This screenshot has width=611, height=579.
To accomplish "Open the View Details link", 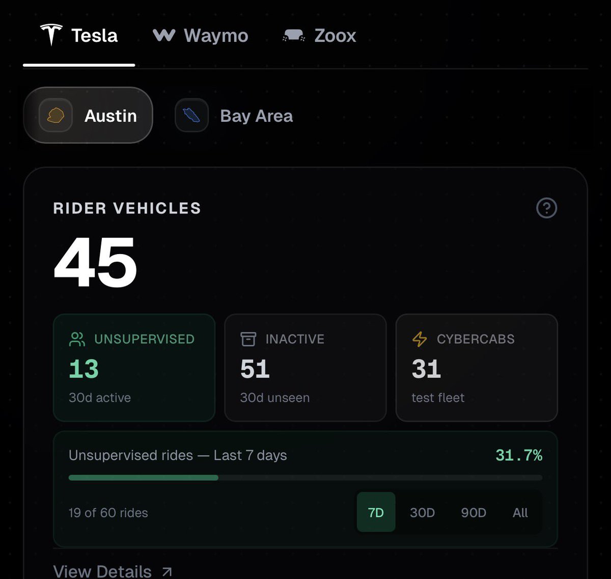I will pyautogui.click(x=113, y=571).
